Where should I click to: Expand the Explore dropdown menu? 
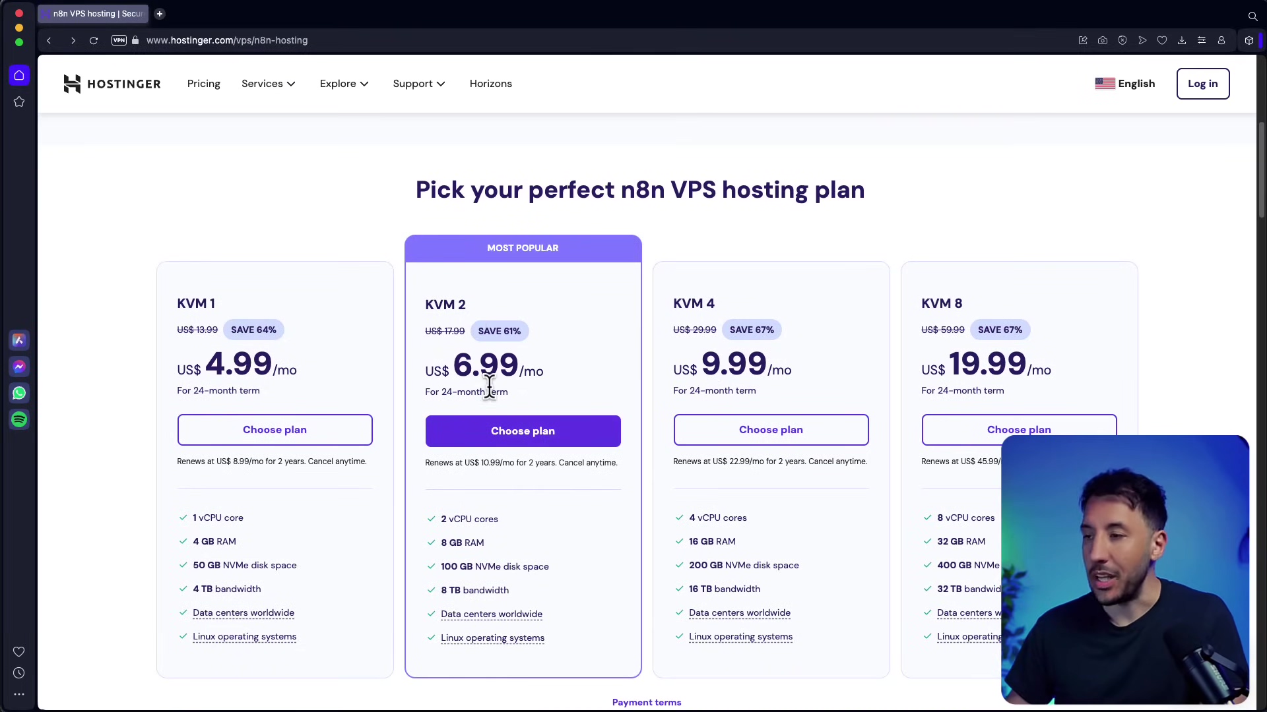(x=344, y=84)
